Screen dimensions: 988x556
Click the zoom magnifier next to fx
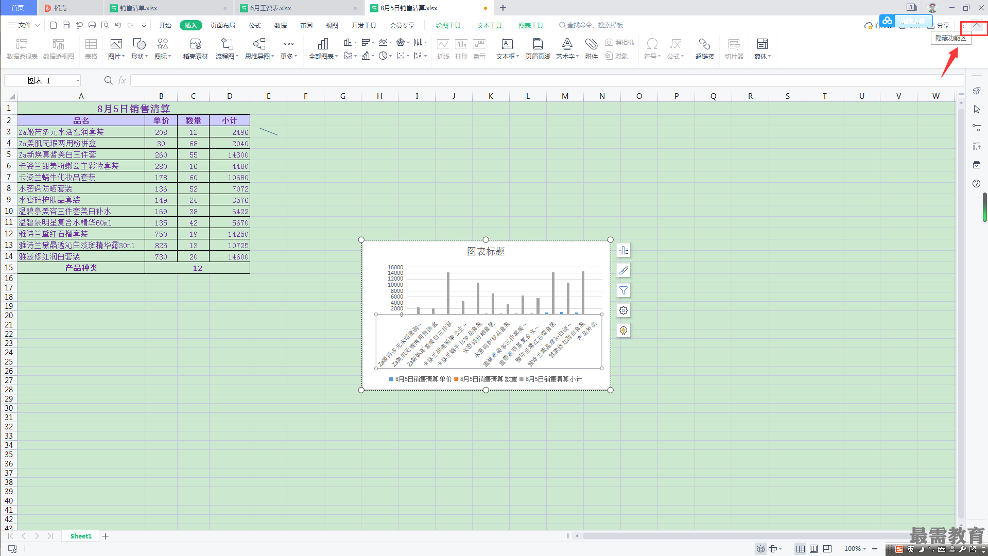click(109, 80)
